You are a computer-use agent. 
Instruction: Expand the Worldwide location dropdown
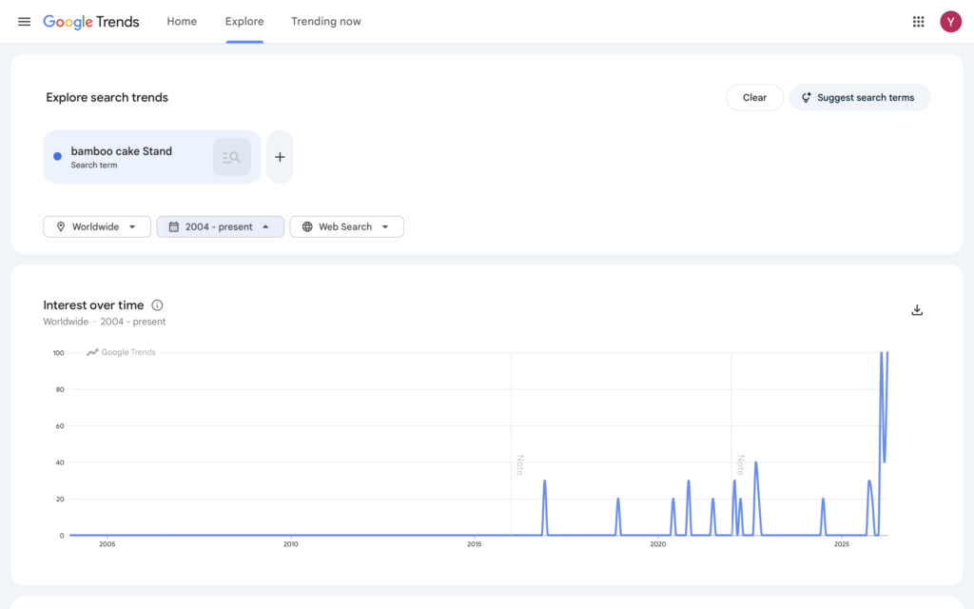click(x=97, y=226)
